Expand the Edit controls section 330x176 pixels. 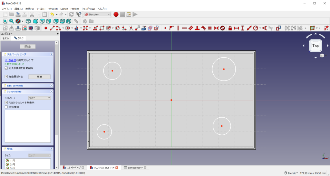[51, 86]
